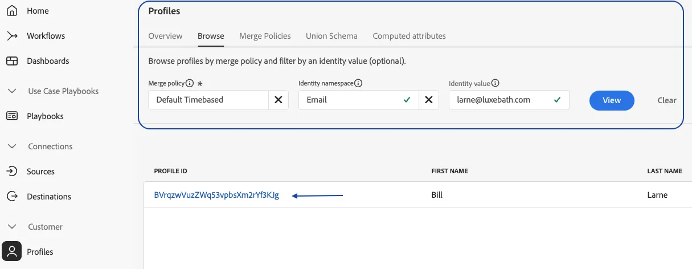Open profile ID BVrqzwVuzZWq53vpbsXm2rYf3KJg

pyautogui.click(x=216, y=195)
